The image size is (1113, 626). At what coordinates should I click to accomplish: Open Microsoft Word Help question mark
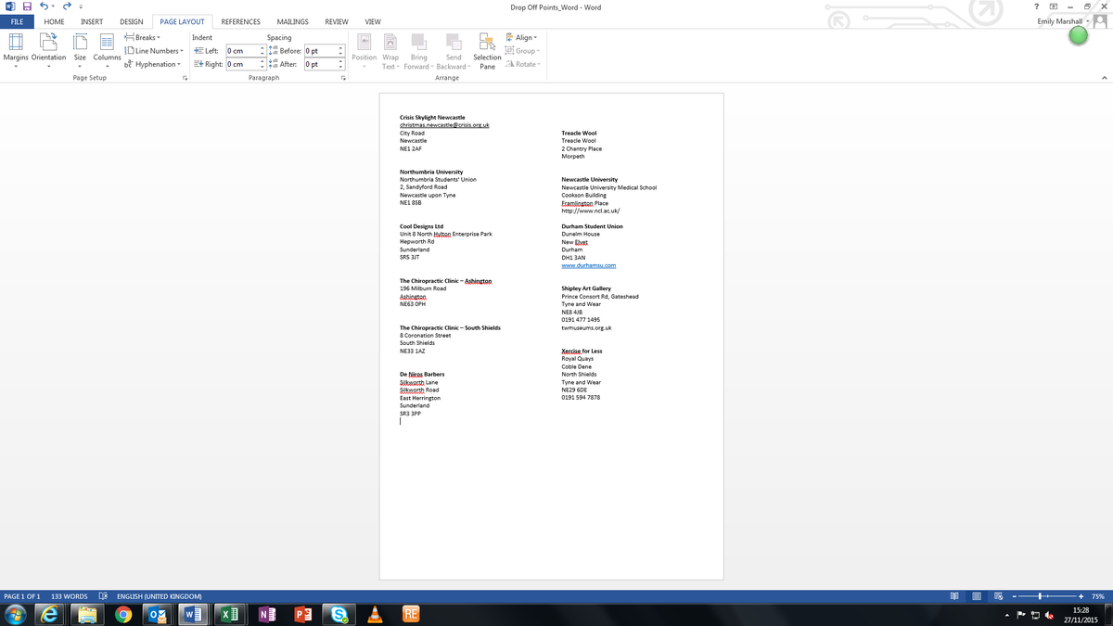pyautogui.click(x=1036, y=7)
